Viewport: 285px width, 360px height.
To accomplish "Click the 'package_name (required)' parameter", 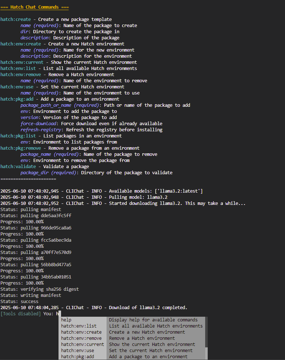I will (49, 154).
